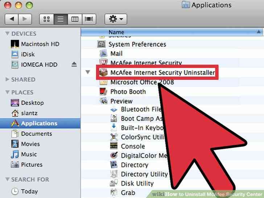Click the Applications sidebar icon
The width and height of the screenshot is (264, 198).
click(x=15, y=123)
